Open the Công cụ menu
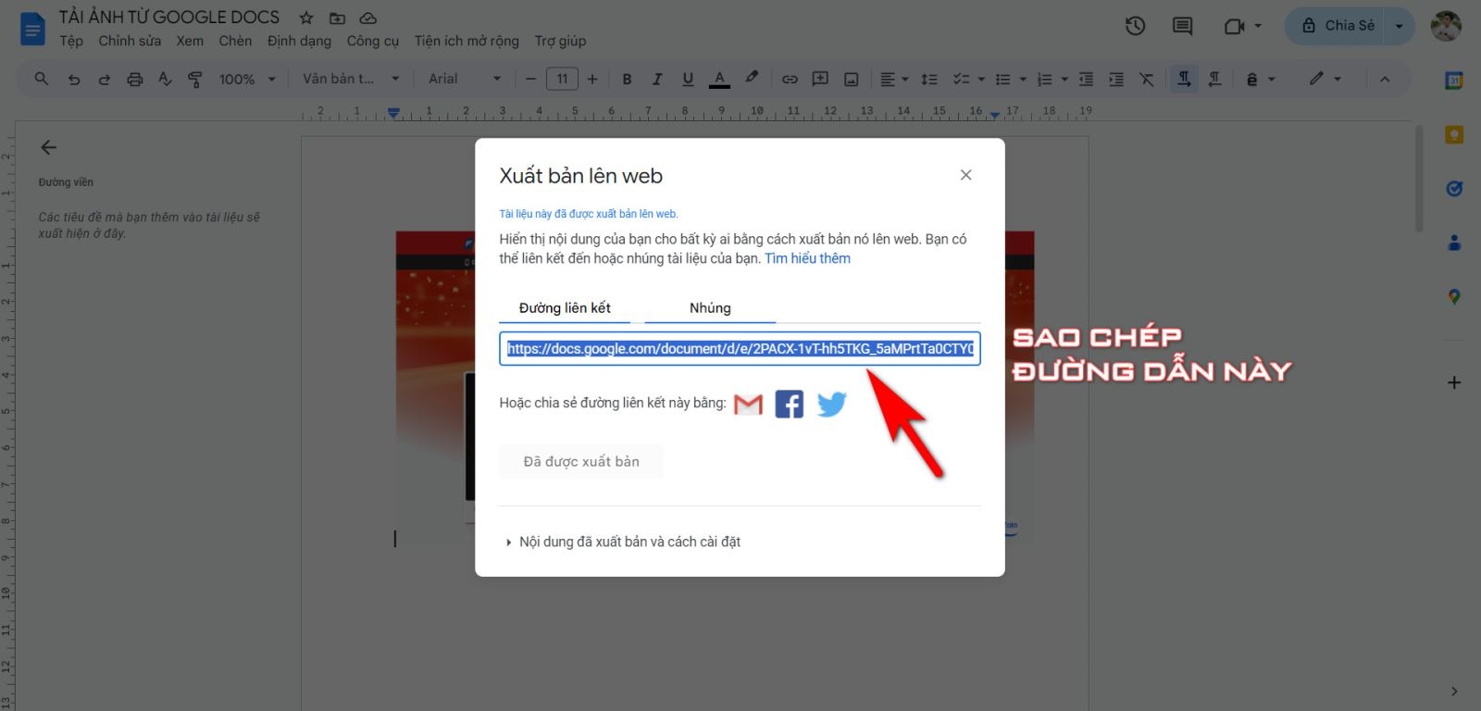Viewport: 1481px width, 711px height. 372,41
